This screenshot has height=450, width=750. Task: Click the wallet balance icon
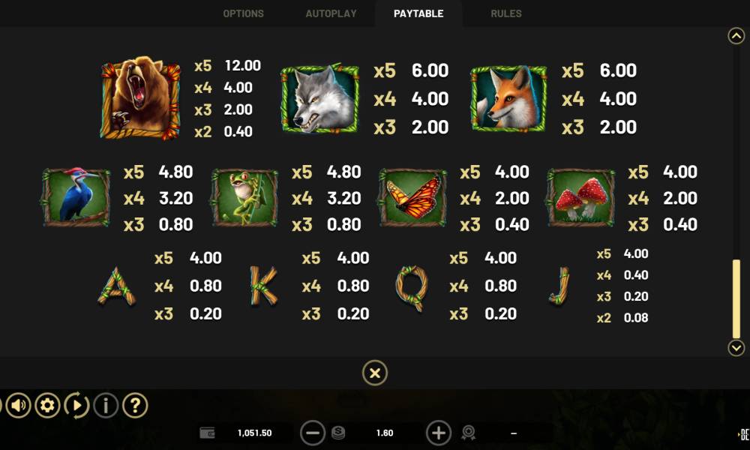[207, 433]
